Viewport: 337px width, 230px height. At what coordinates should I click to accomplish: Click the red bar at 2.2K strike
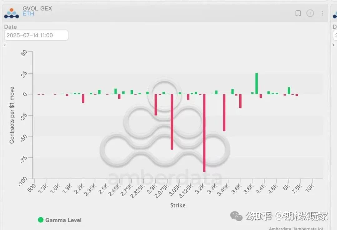coord(83,98)
